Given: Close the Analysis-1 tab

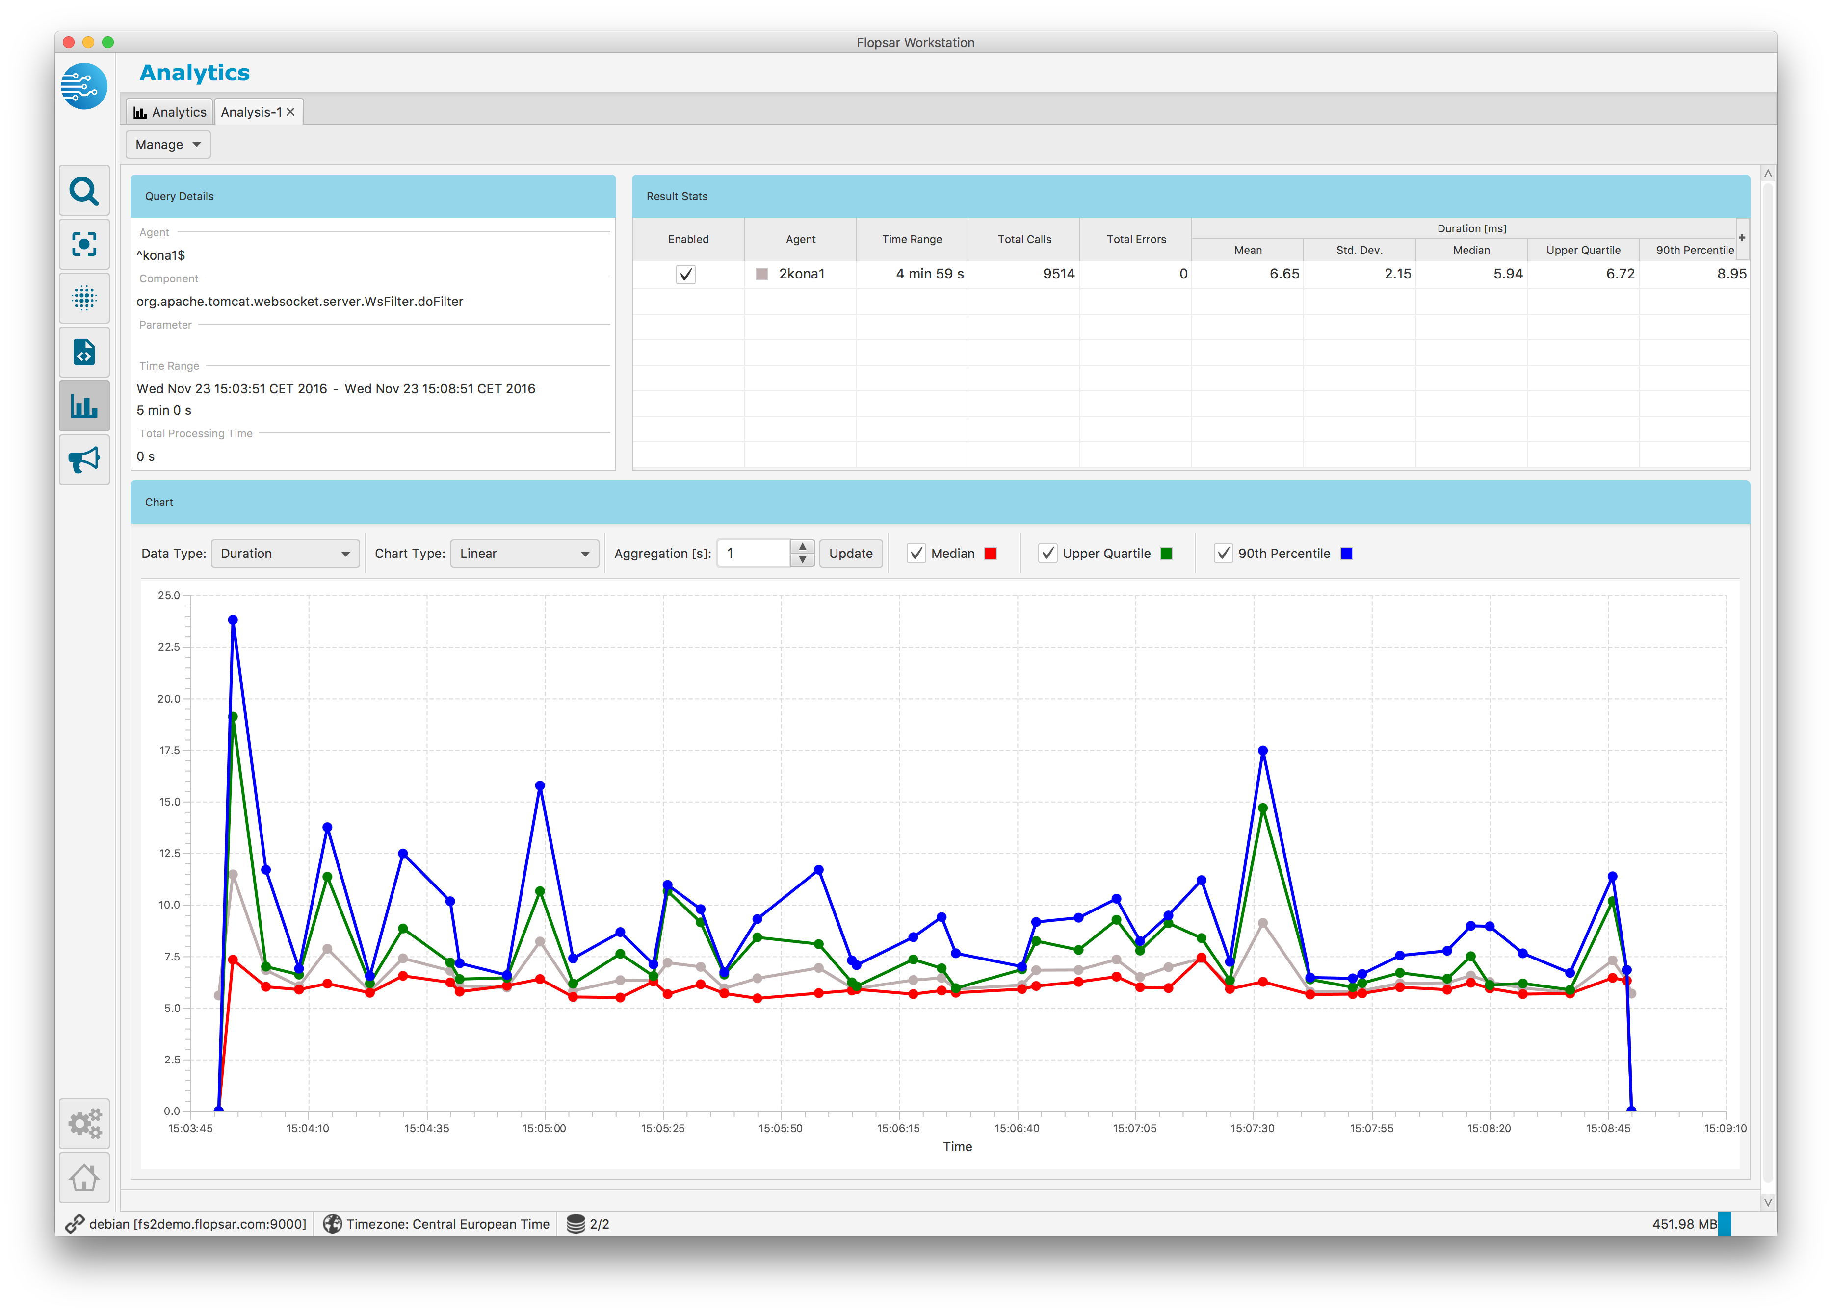Looking at the screenshot, I should pos(291,112).
